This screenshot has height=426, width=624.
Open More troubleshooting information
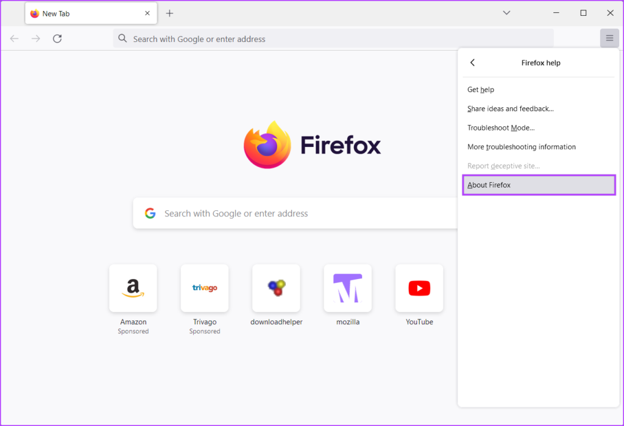[x=521, y=146]
